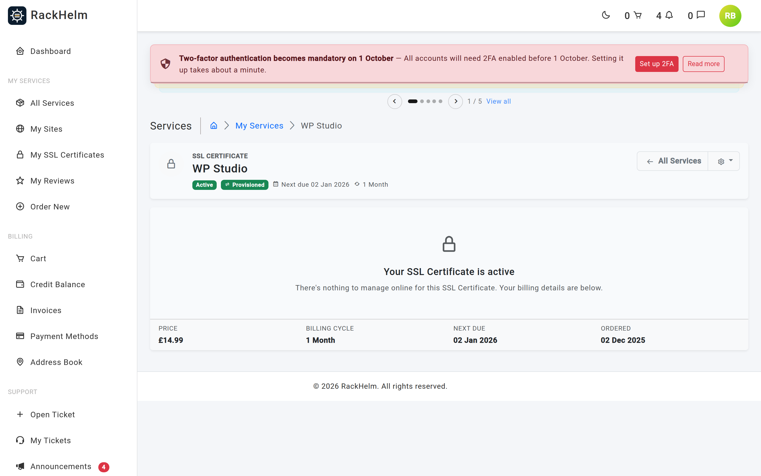Click the Open Ticket plus icon
This screenshot has height=476, width=761.
pos(20,414)
